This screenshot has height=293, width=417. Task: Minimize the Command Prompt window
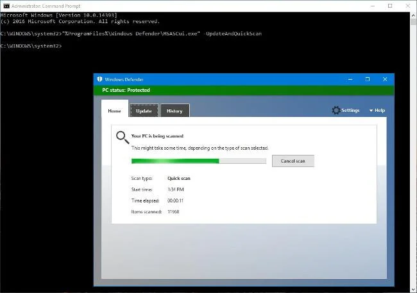[x=373, y=6]
